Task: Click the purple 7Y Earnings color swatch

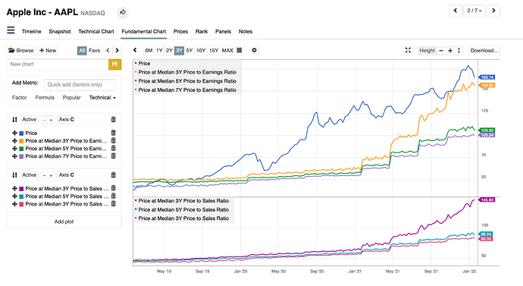Action: (x=21, y=156)
